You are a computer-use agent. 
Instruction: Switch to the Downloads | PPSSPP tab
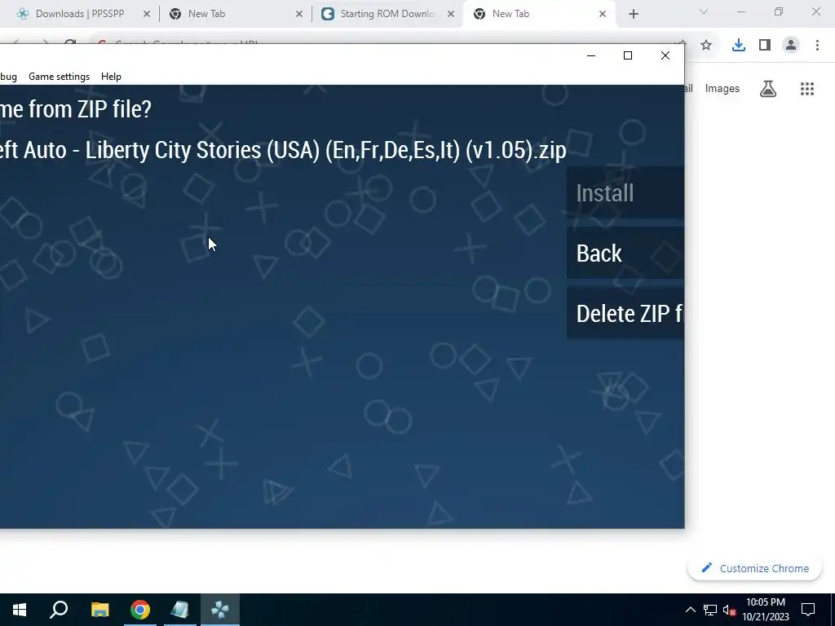coord(80,14)
